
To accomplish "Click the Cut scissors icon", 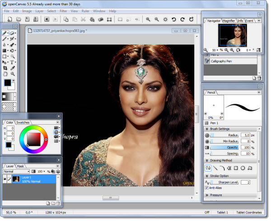I will [83, 19].
